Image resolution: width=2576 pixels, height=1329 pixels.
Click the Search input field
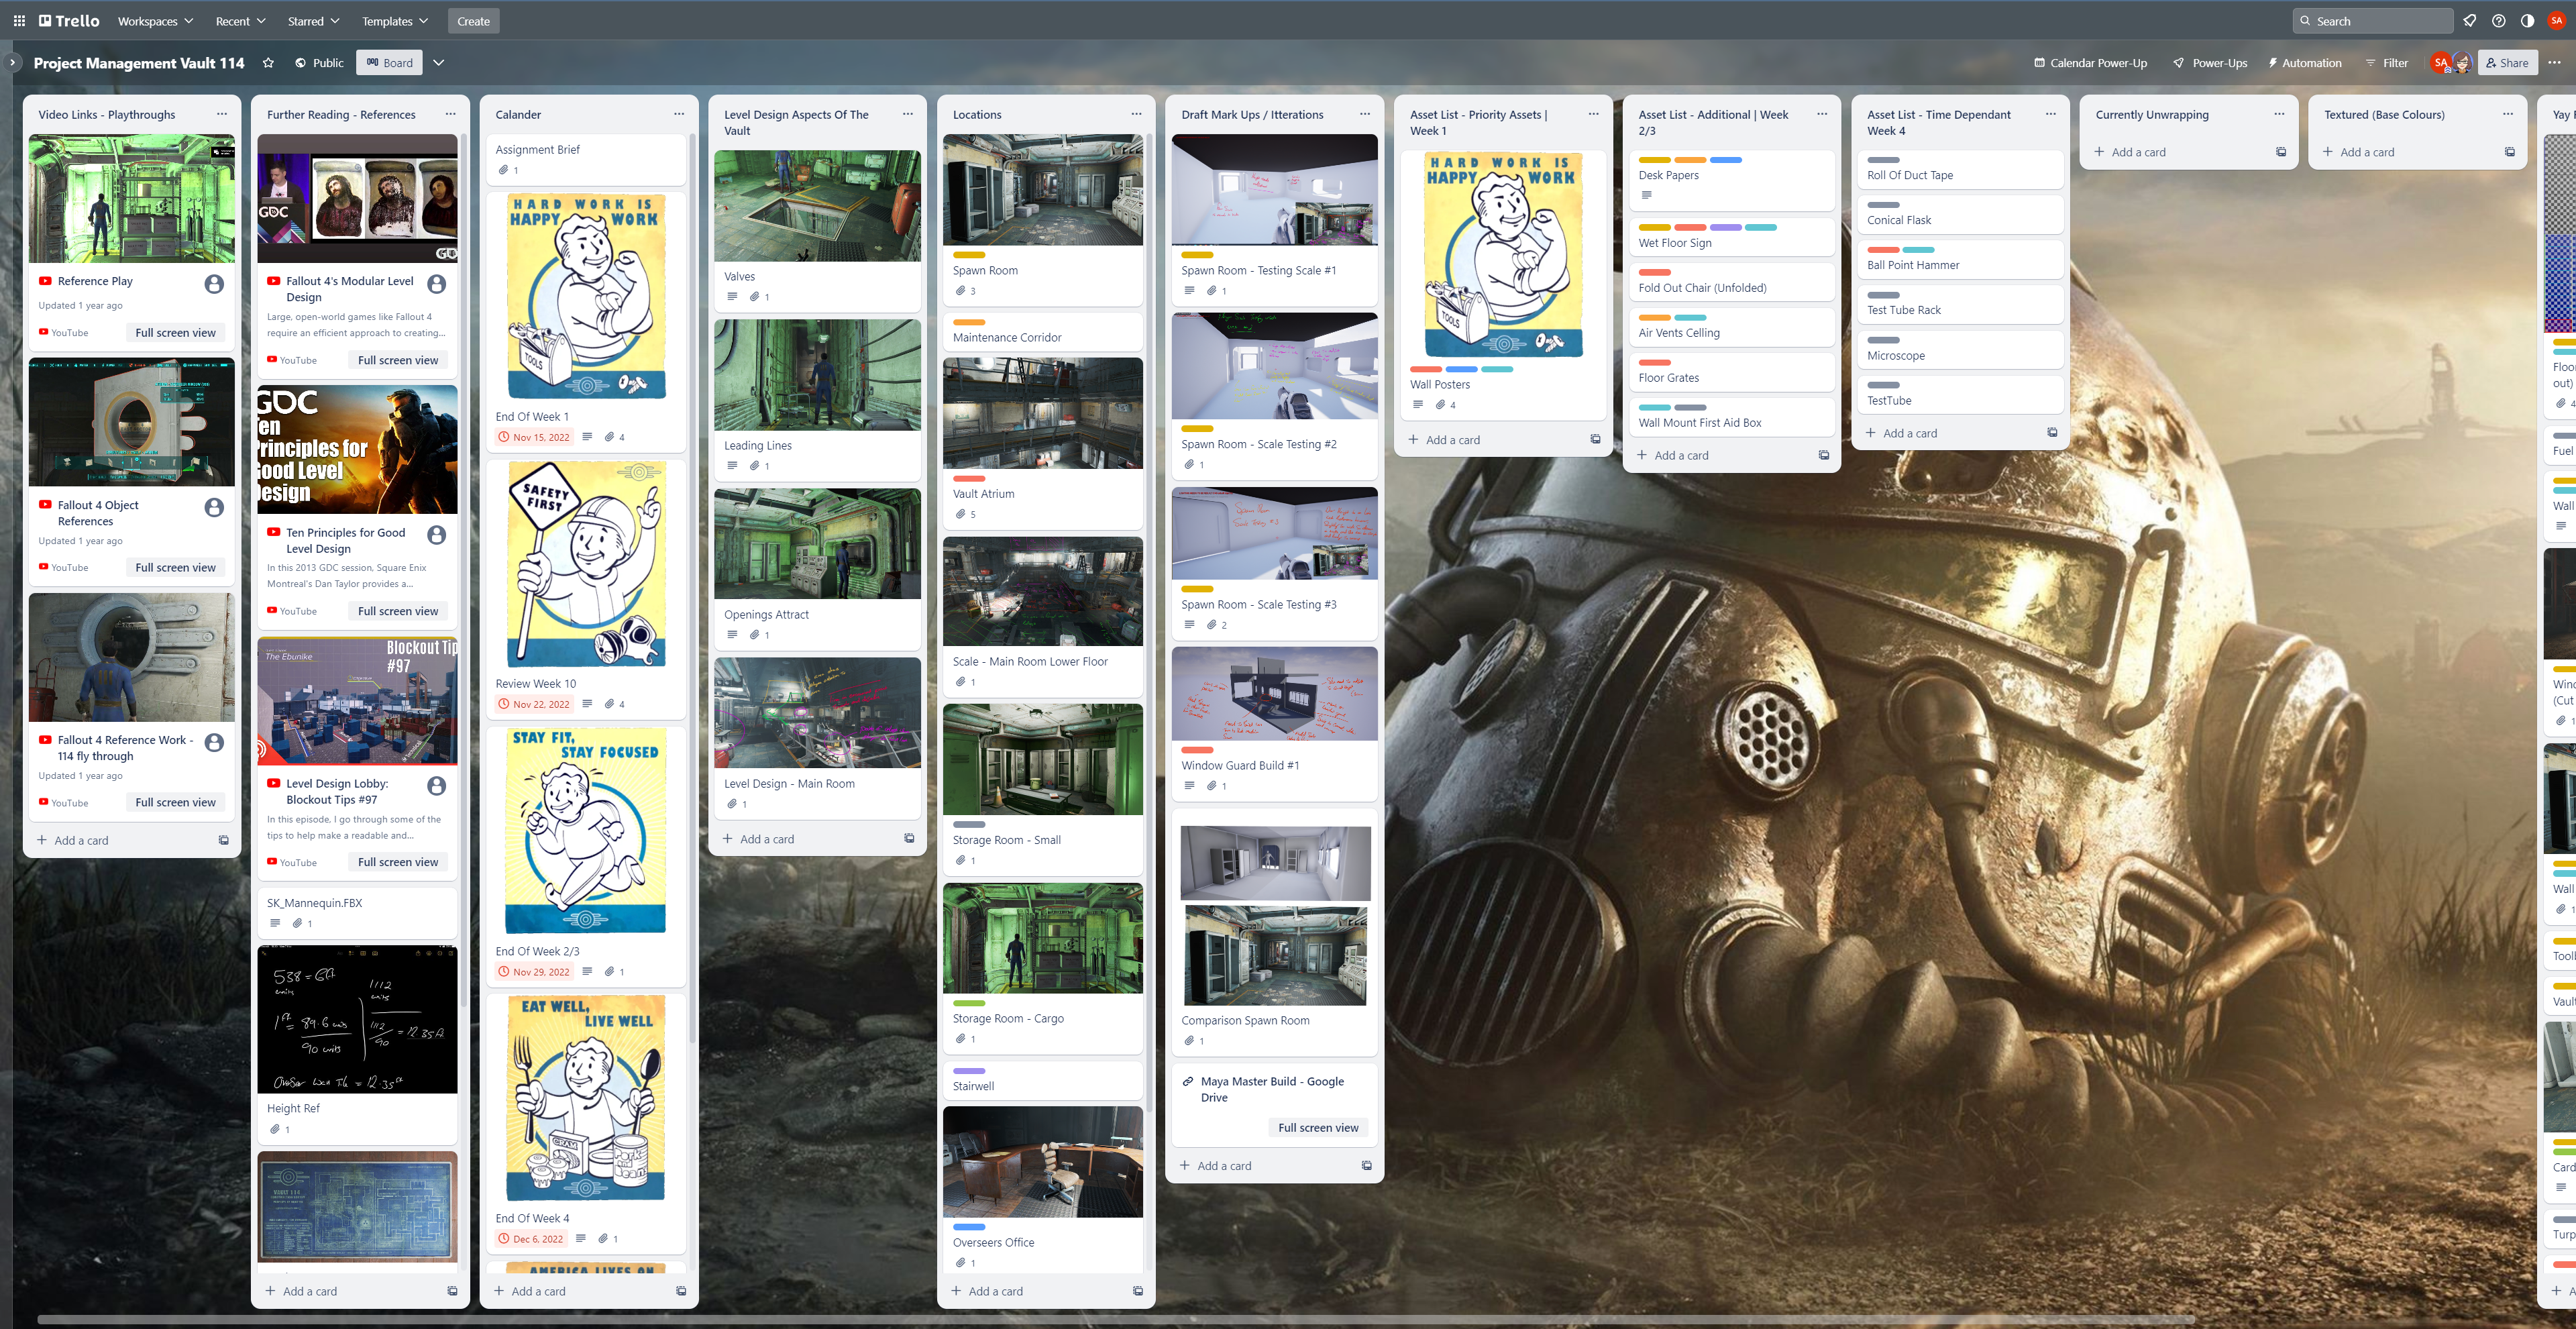(2372, 21)
